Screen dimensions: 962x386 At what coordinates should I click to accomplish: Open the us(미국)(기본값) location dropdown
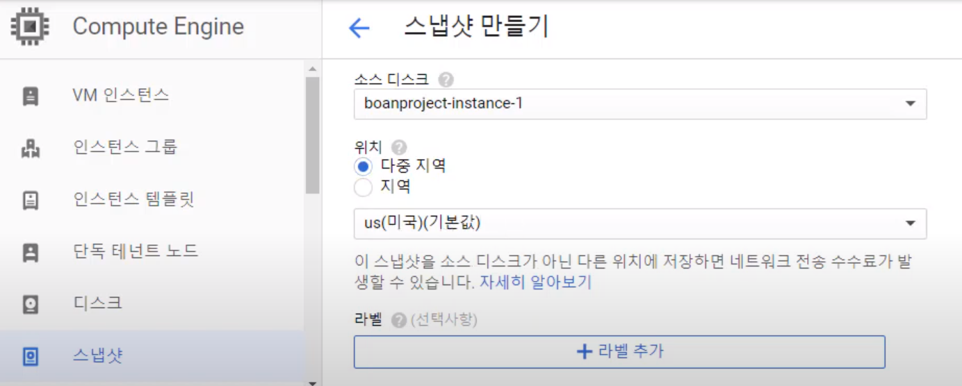[640, 224]
